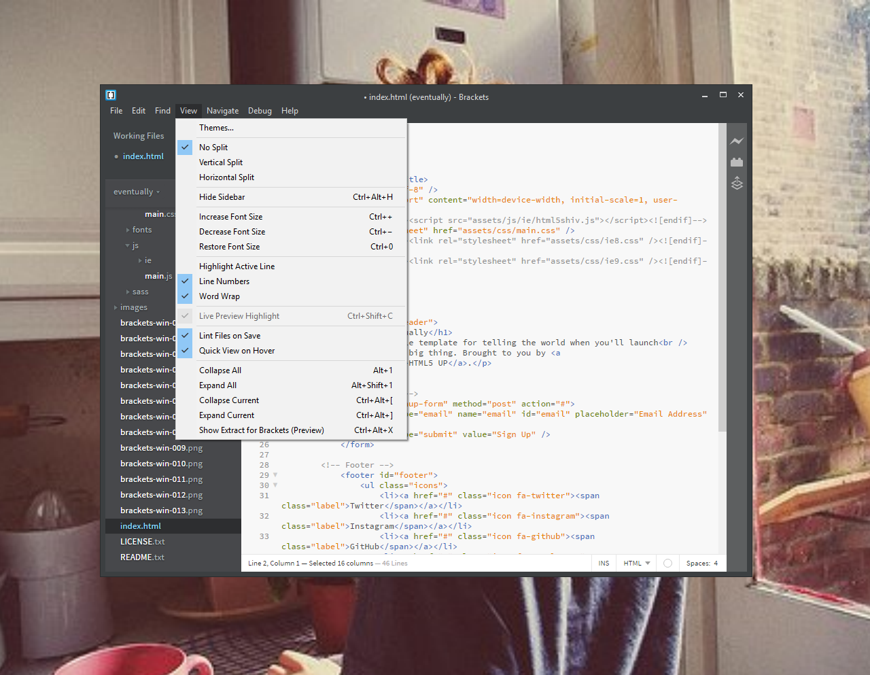Select Collapse Current entry
This screenshot has width=870, height=675.
tap(291, 400)
